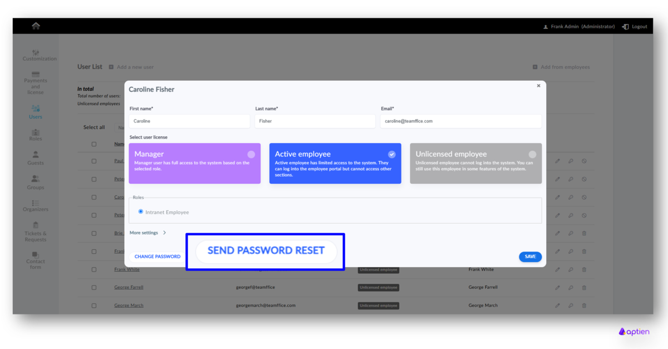Select the Unlicensed employee license card
The height and width of the screenshot is (349, 668).
[475, 163]
